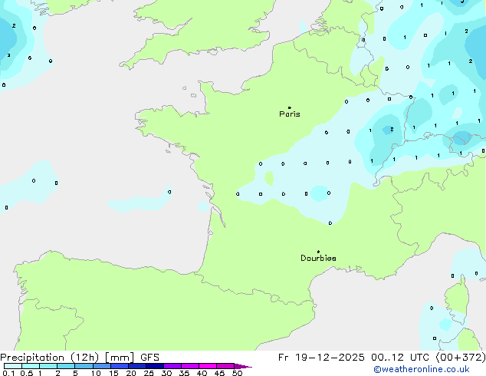The image size is (486, 376).
Task: Click the '(00+372)' forecast offset text
Action: 461,358
